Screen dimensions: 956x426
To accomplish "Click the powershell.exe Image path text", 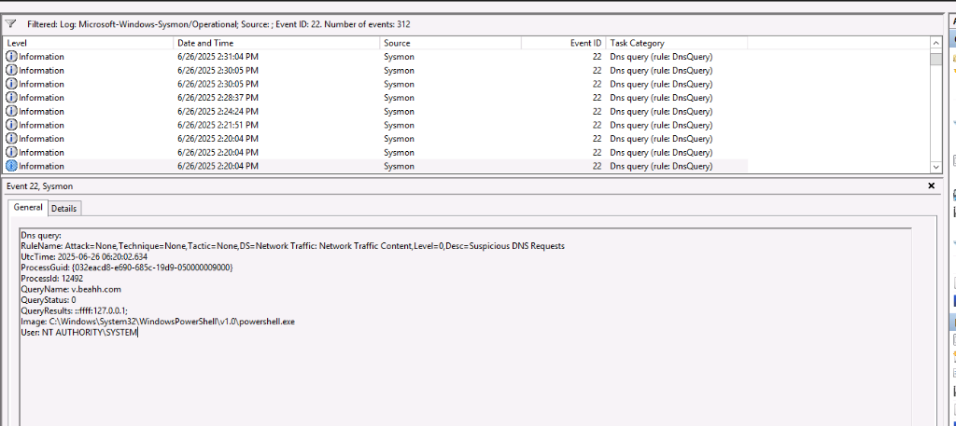I will 157,321.
